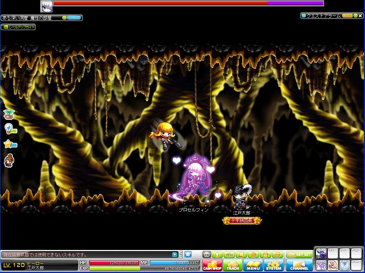Image resolution: width=365 pixels, height=273 pixels.
Task: Toggle the quest alarm AUTO button
Action: [347, 16]
